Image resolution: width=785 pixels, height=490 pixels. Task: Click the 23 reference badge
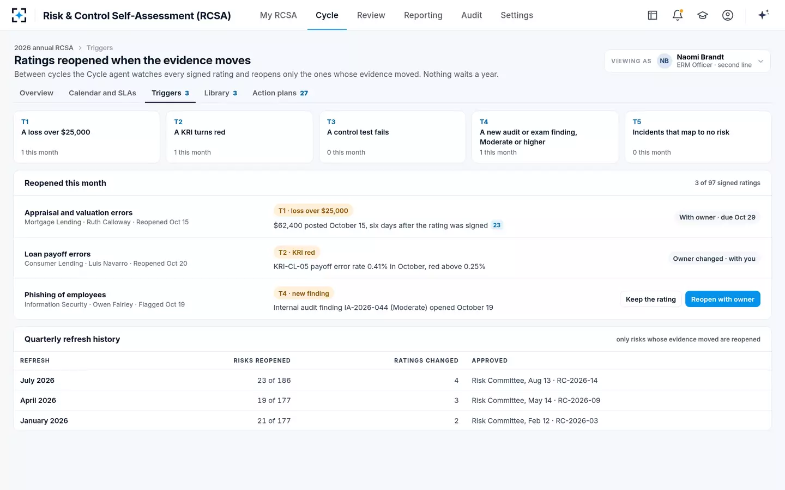(x=497, y=225)
